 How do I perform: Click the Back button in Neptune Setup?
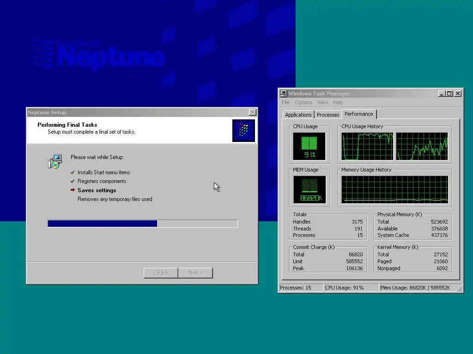pos(161,273)
